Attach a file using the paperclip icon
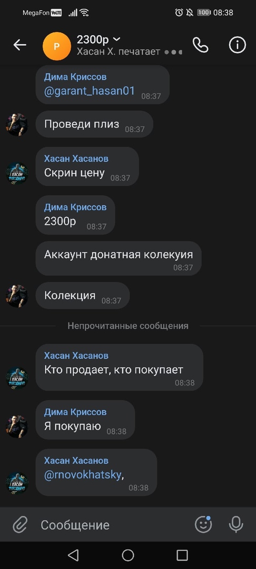The height and width of the screenshot is (569, 256). pyautogui.click(x=21, y=525)
